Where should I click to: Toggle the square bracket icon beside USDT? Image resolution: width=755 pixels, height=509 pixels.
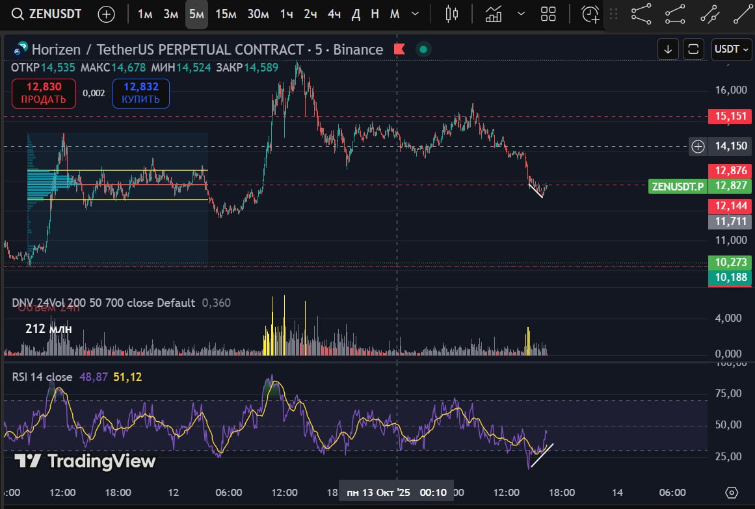click(x=693, y=49)
